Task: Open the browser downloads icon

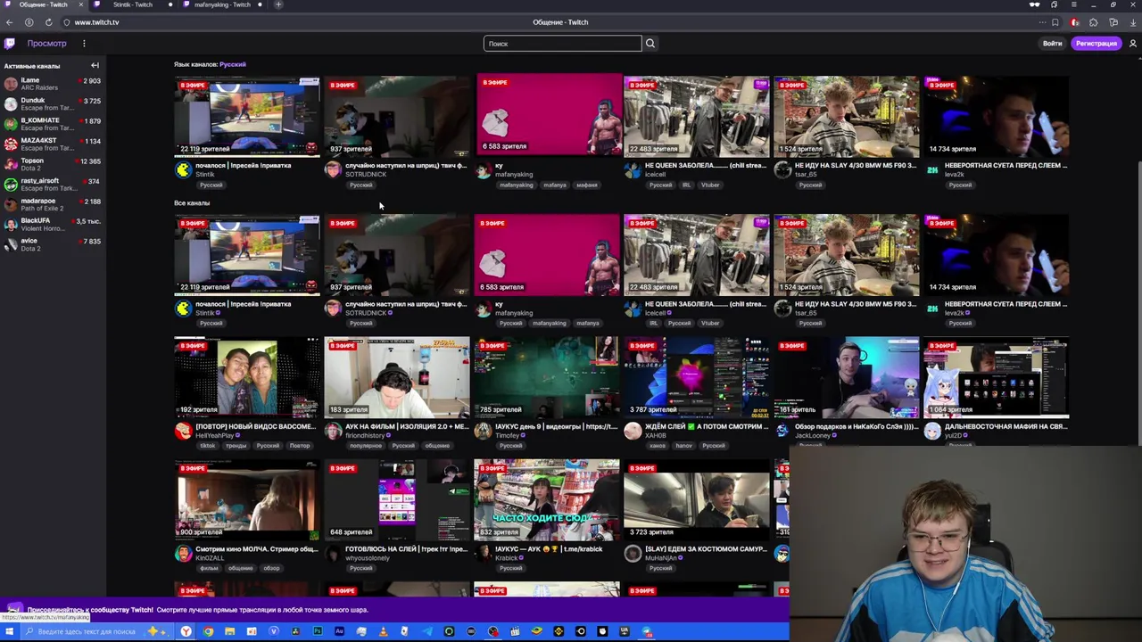Action: coord(1132,22)
